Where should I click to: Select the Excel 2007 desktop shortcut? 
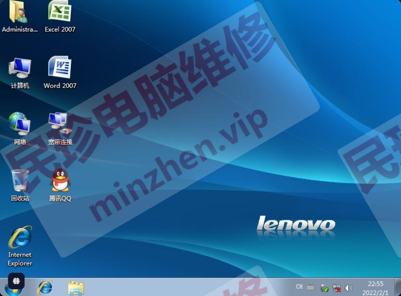(60, 13)
